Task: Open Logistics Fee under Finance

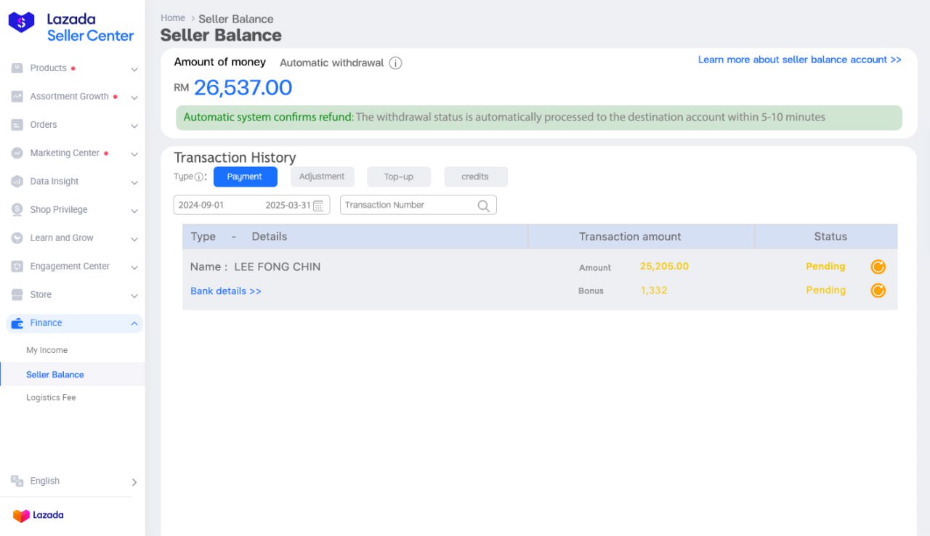Action: coord(51,398)
